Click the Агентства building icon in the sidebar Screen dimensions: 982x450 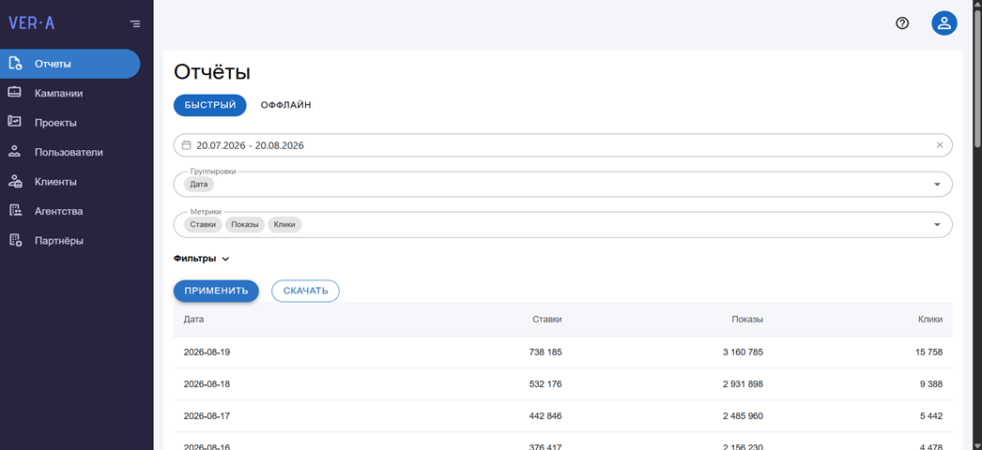[14, 211]
